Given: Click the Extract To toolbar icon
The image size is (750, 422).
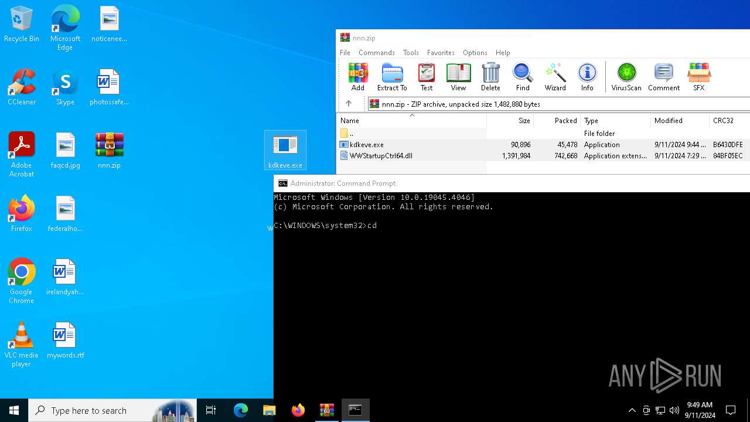Looking at the screenshot, I should tap(392, 77).
